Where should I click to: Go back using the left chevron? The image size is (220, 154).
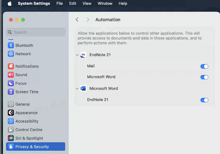tap(77, 19)
